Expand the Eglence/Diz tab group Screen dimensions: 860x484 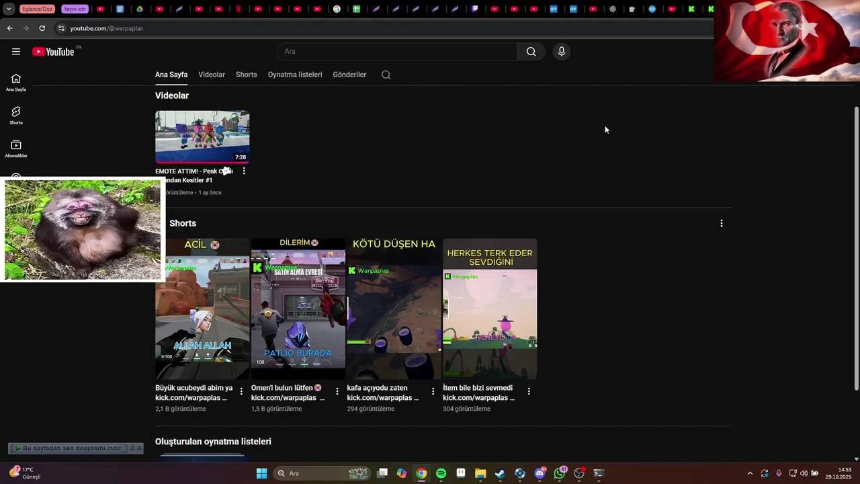pyautogui.click(x=38, y=9)
